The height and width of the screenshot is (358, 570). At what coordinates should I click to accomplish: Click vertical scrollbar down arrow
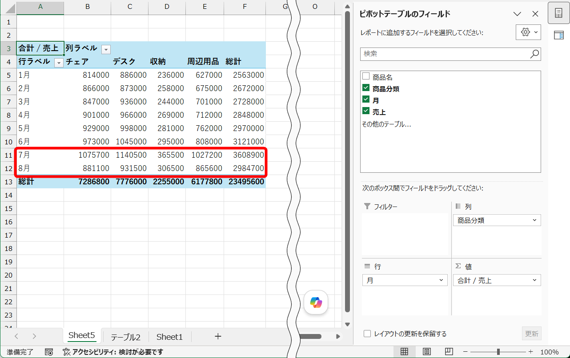pos(348,325)
